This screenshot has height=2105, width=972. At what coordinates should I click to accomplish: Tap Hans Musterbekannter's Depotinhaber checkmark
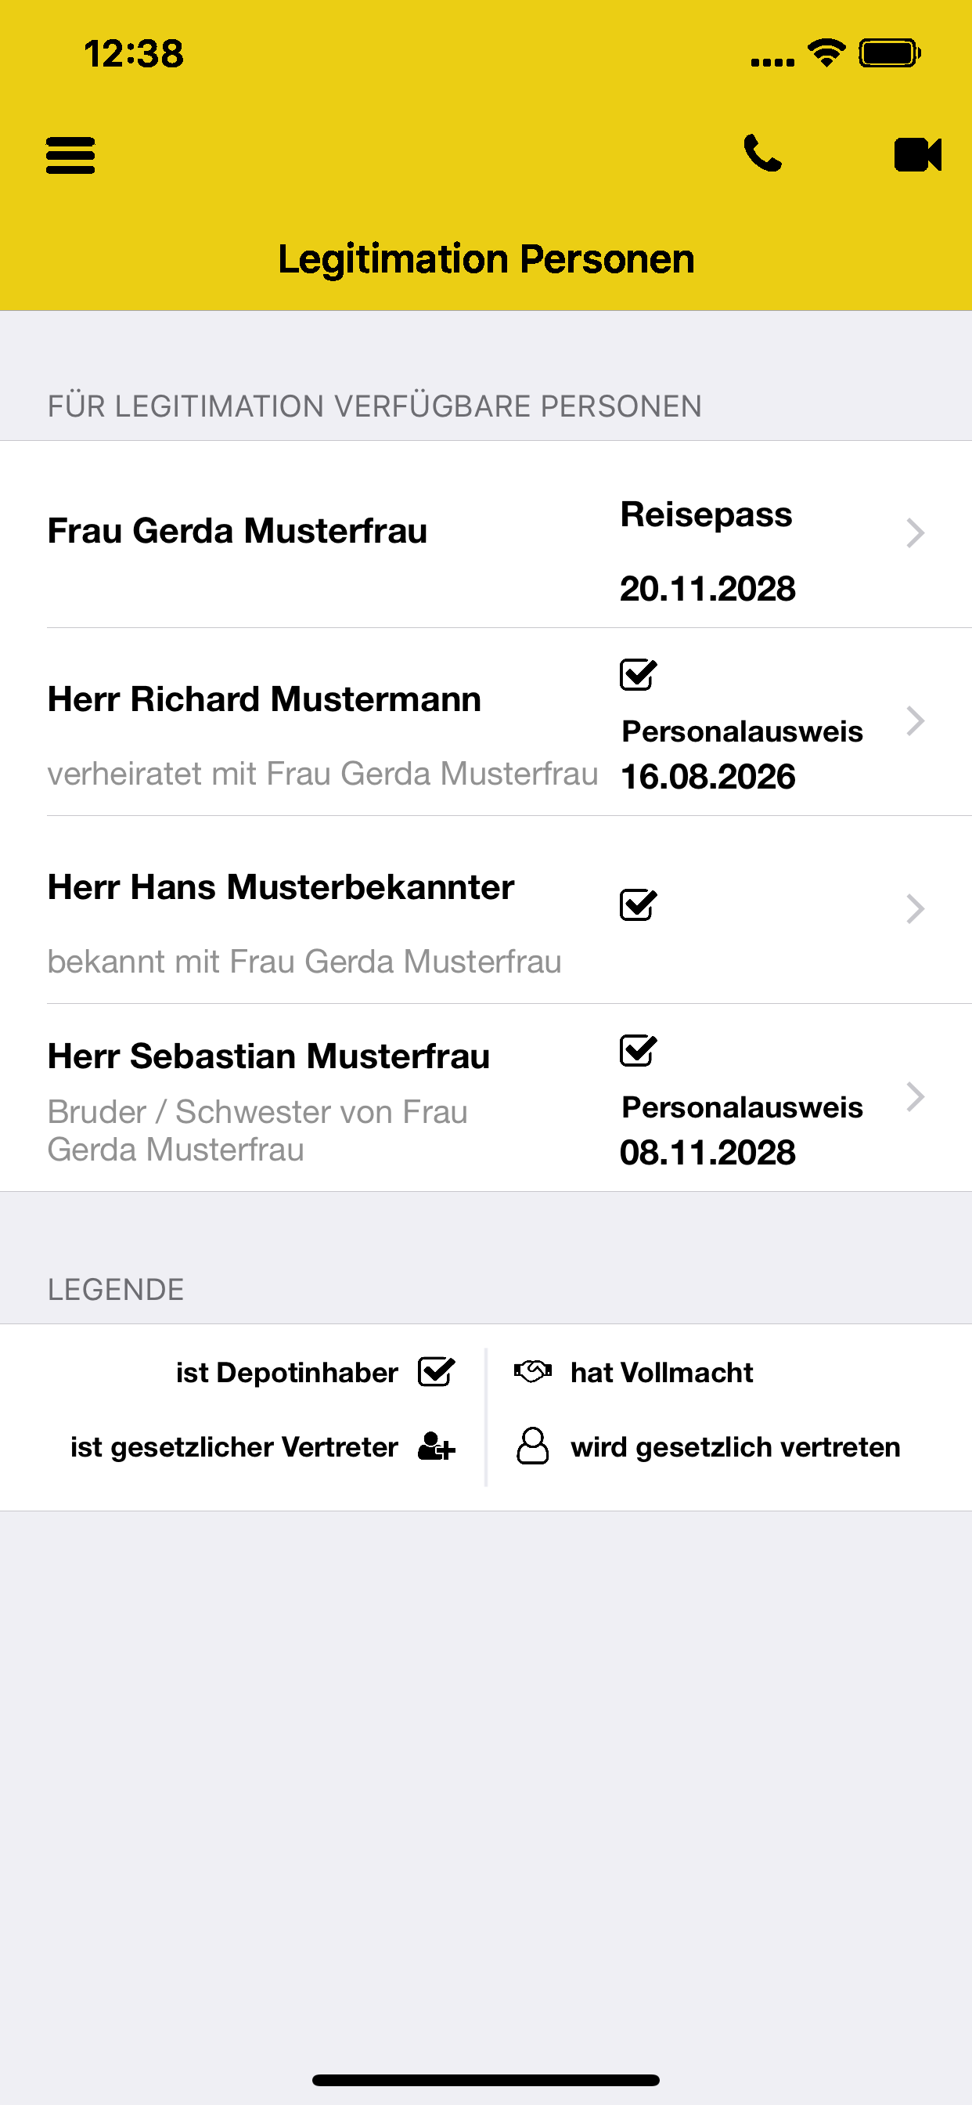pyautogui.click(x=638, y=904)
